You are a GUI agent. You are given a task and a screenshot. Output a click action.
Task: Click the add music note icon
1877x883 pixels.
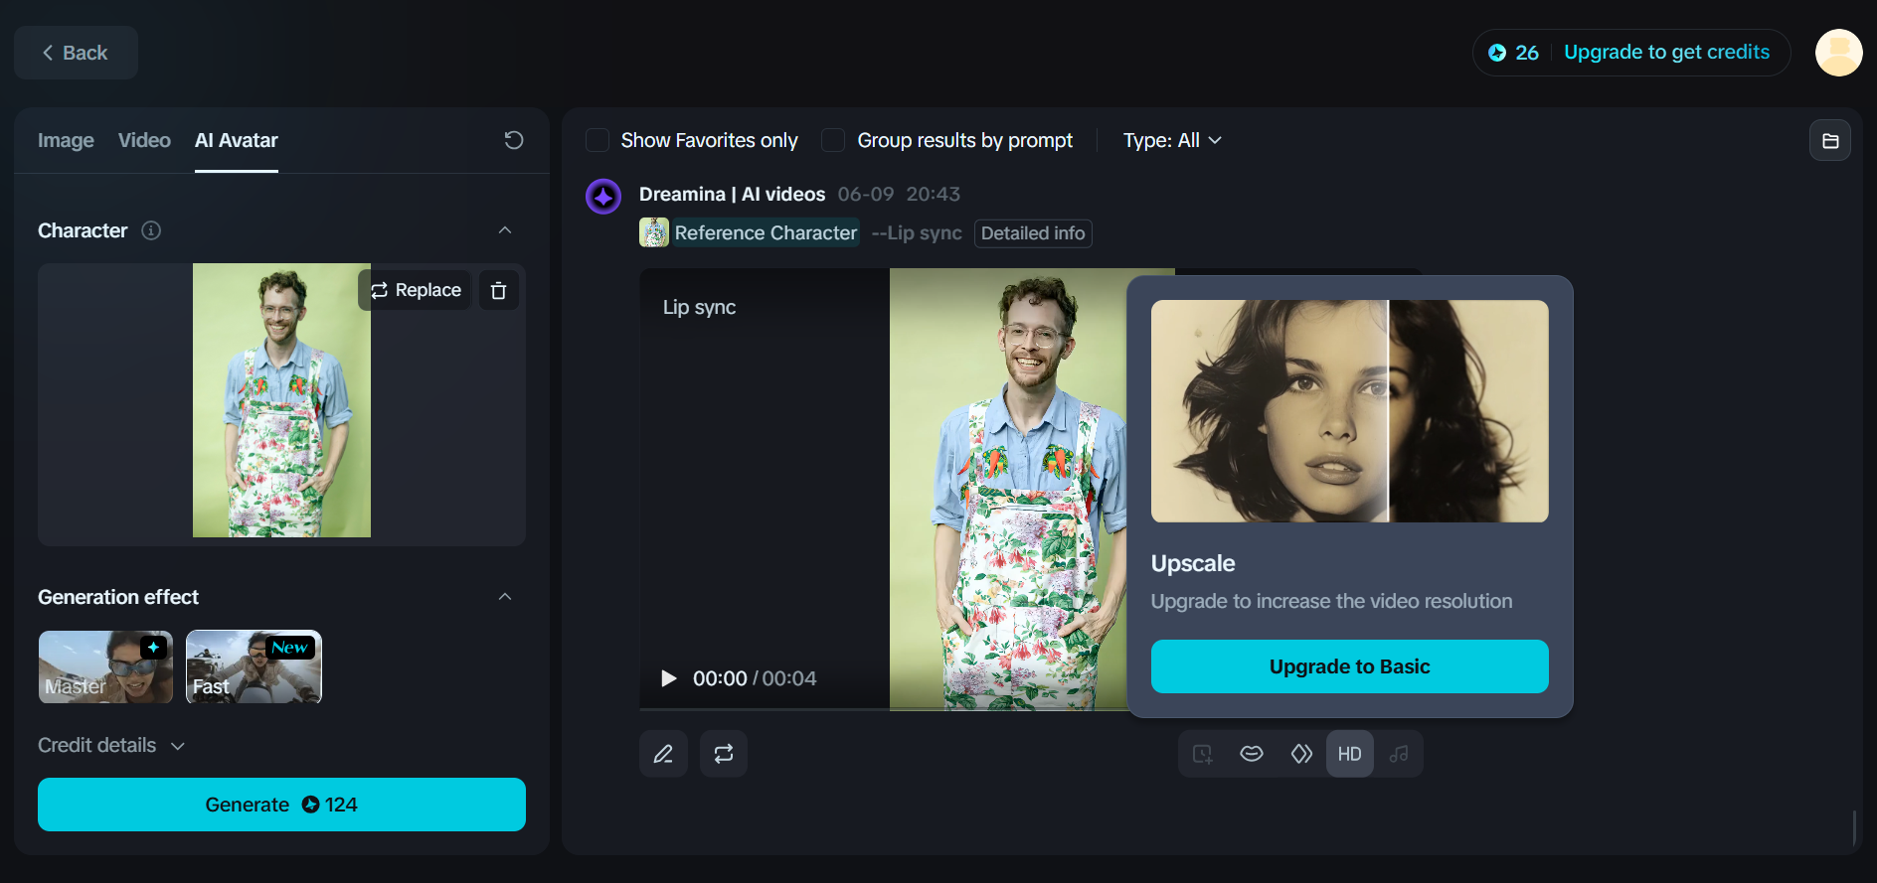click(1399, 754)
